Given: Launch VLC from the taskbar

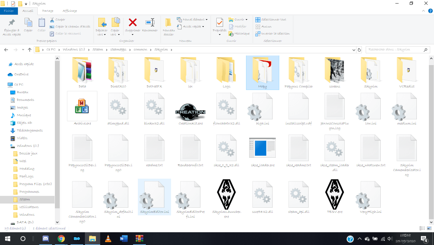Looking at the screenshot, I should [108, 239].
